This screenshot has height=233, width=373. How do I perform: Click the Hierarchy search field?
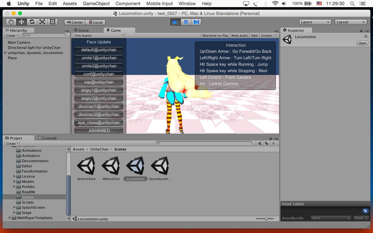(44, 35)
